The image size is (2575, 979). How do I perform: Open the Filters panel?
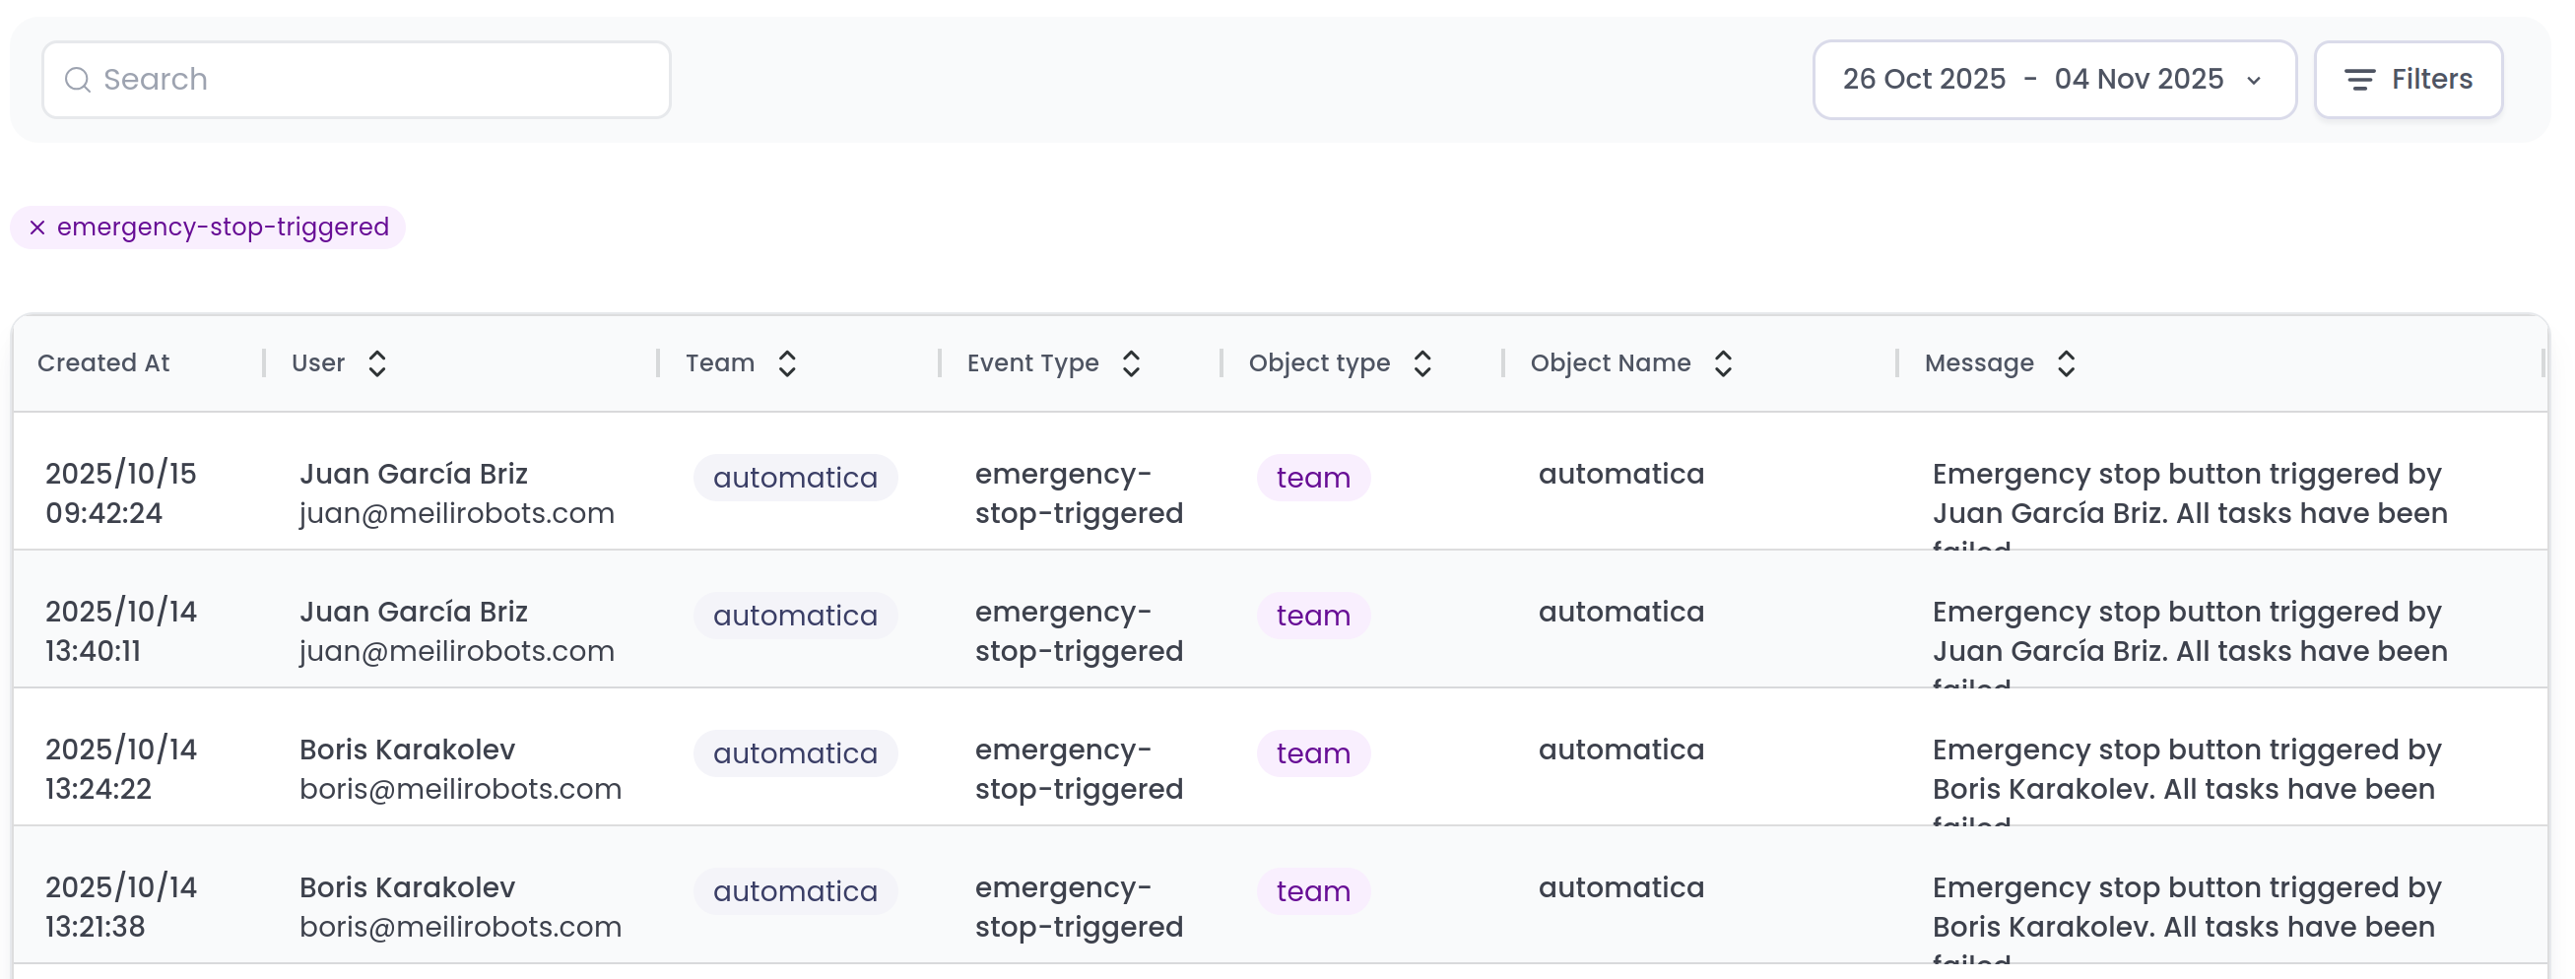pos(2408,80)
